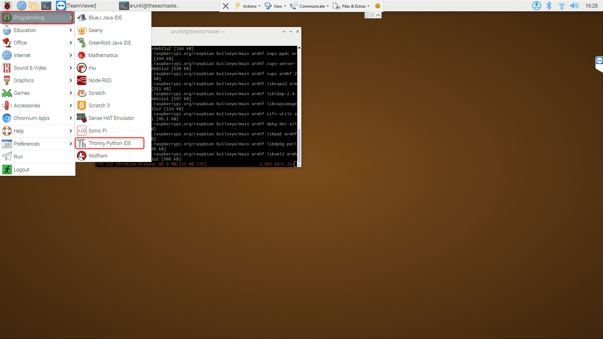Click the BlueJ Java IDE icon

click(82, 18)
